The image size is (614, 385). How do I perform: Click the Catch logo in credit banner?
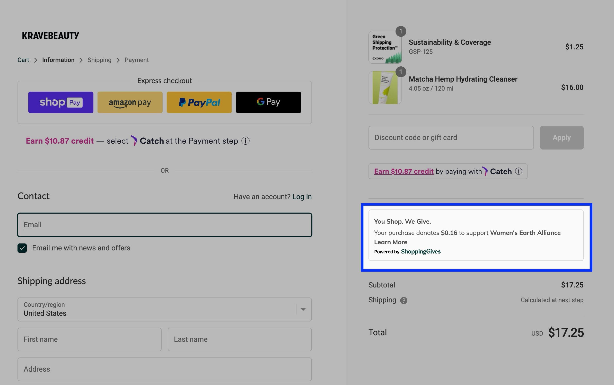[x=147, y=141]
